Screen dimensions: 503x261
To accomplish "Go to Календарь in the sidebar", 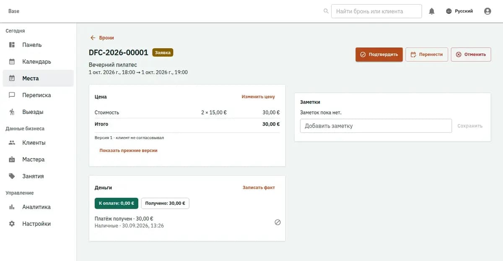I will (38, 62).
